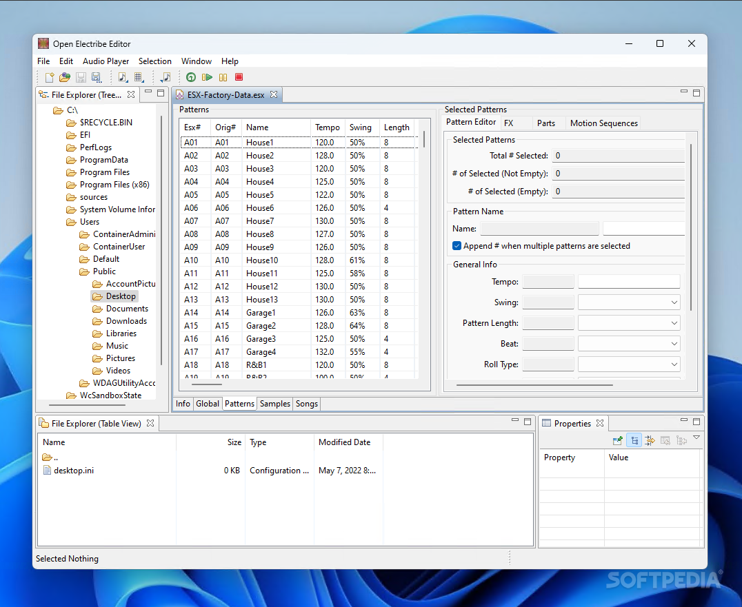The width and height of the screenshot is (742, 607).
Task: Toggle Show Categories icon in Properties
Action: coord(634,440)
